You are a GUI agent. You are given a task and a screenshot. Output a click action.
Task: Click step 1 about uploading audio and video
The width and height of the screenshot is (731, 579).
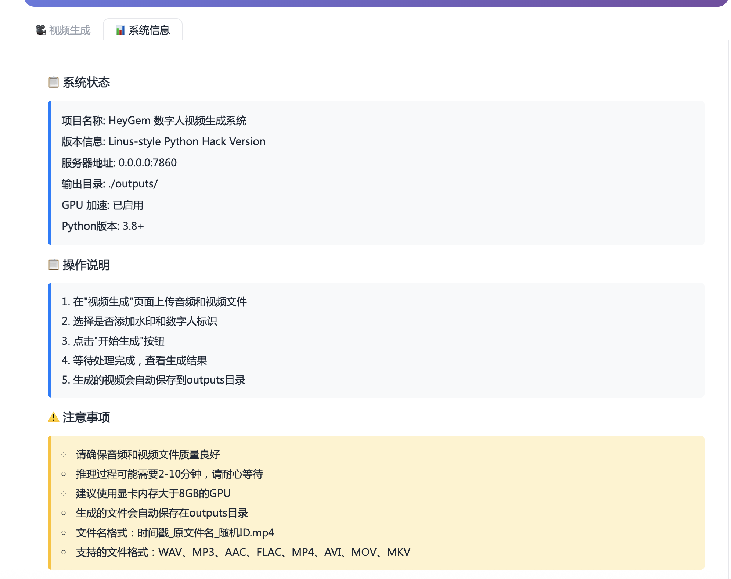click(154, 302)
